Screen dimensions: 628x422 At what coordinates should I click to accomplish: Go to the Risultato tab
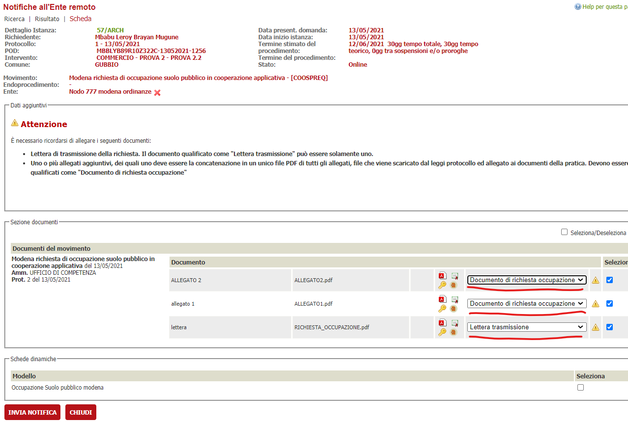[x=47, y=19]
